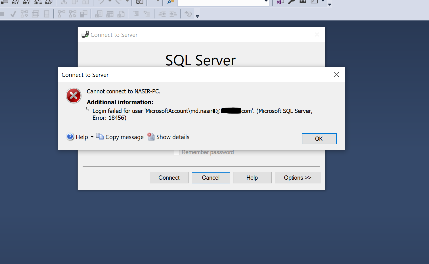Toggle the Remember password checkbox
429x264 pixels.
click(177, 152)
